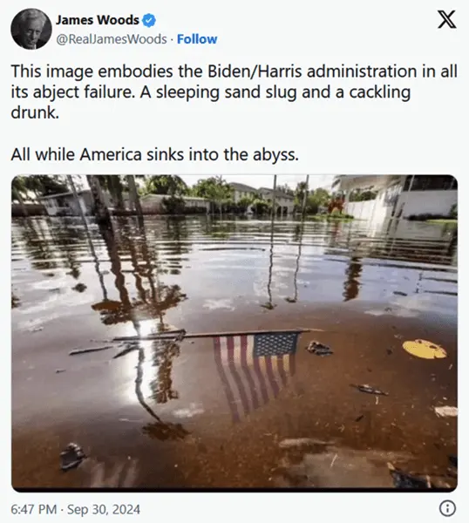Open the @RealJamesWoods handle link

tap(112, 39)
